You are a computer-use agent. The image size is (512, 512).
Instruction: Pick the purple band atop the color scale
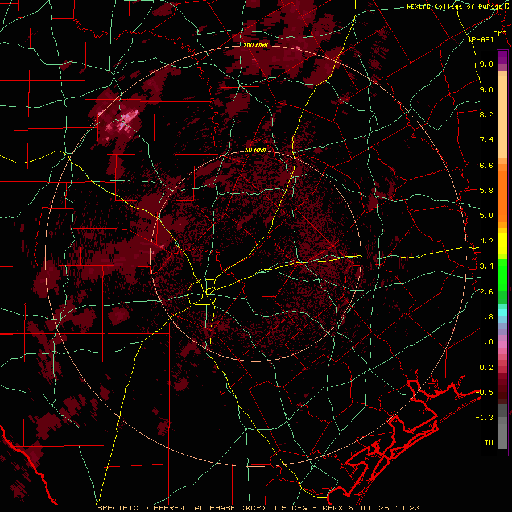(502, 57)
